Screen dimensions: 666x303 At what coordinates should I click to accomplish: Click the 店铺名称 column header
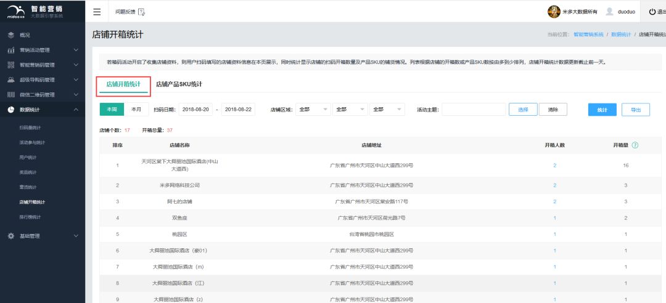[x=179, y=145]
